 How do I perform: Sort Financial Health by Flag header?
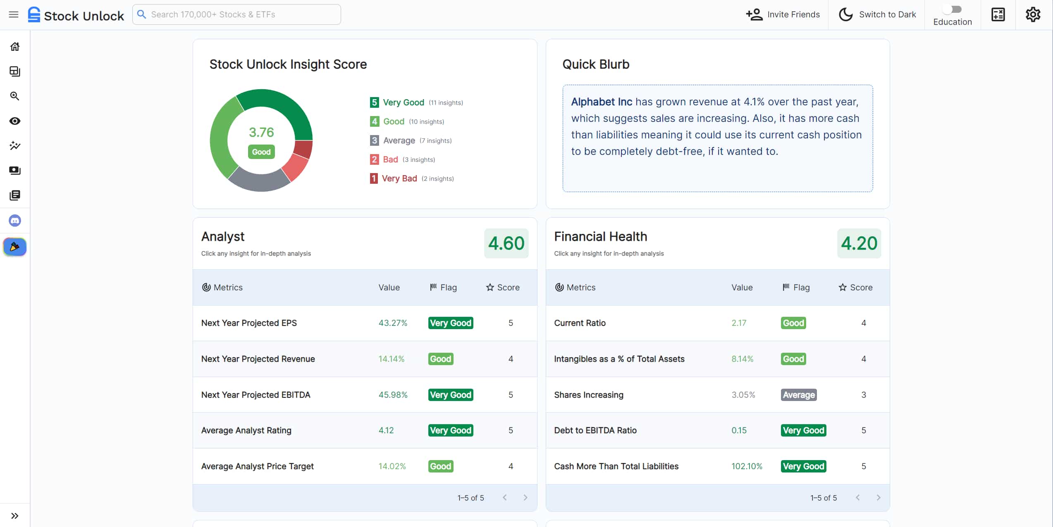[796, 287]
